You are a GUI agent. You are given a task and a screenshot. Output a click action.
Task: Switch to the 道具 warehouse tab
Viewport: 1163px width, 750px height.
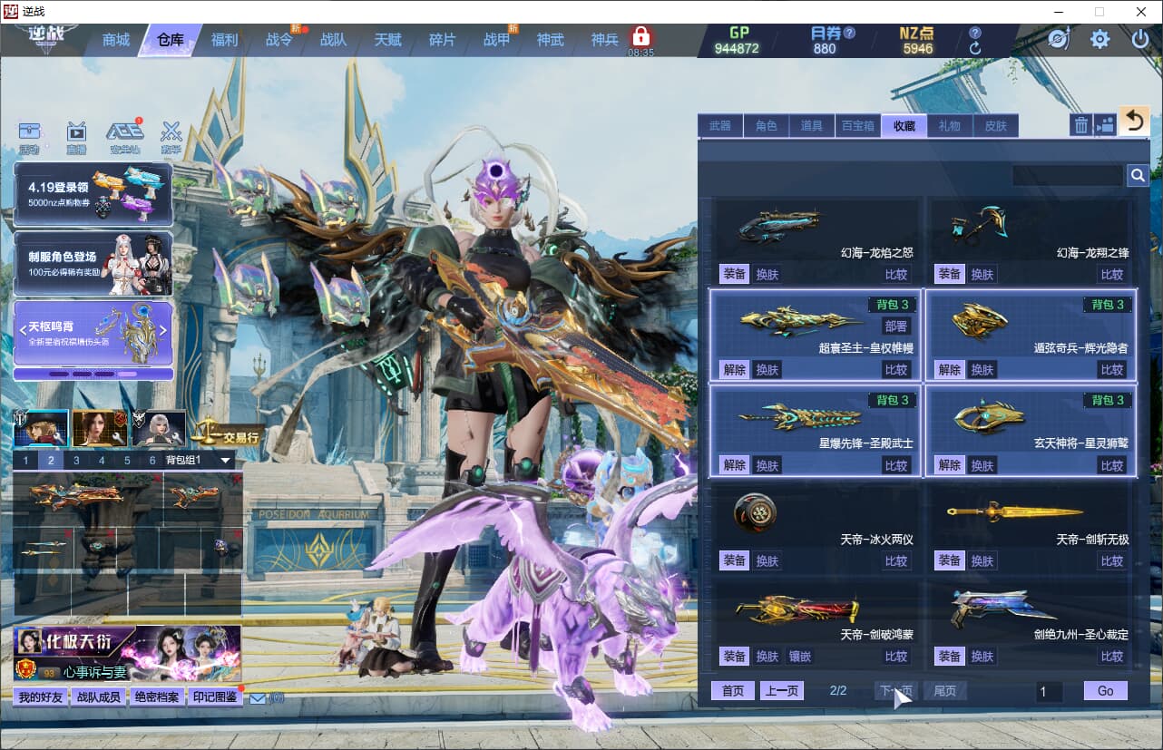coord(812,126)
